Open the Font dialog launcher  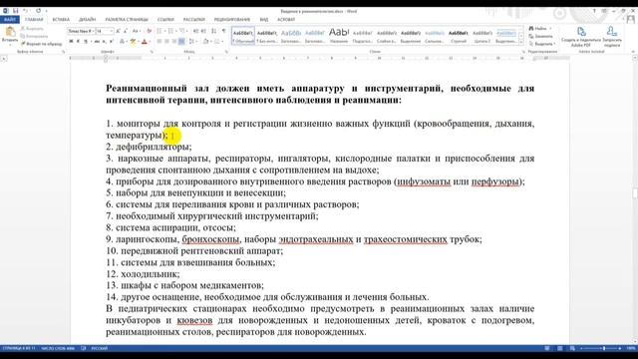(152, 52)
